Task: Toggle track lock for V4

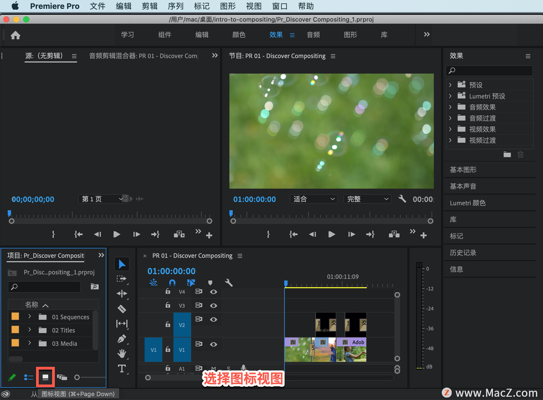Action: 168,291
